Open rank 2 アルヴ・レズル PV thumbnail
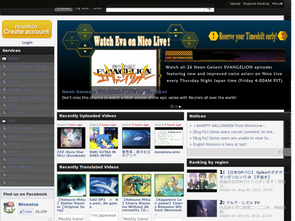295x221 pixels. click(x=202, y=208)
